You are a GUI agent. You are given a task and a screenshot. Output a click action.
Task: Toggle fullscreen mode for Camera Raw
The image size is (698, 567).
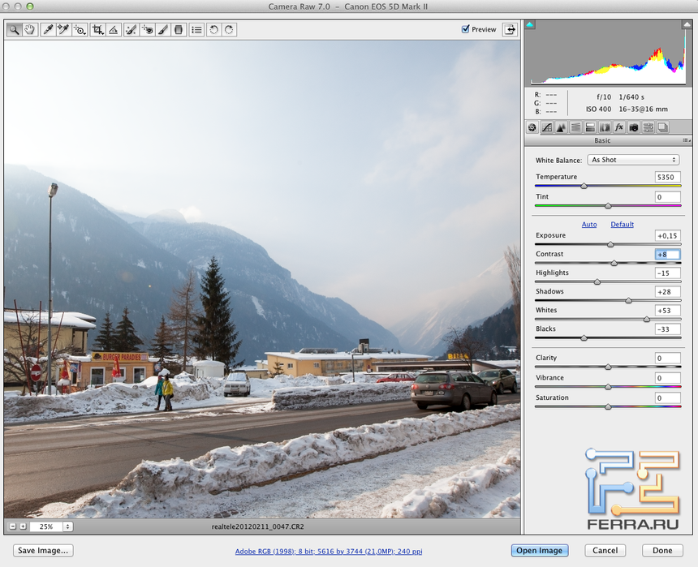(510, 29)
